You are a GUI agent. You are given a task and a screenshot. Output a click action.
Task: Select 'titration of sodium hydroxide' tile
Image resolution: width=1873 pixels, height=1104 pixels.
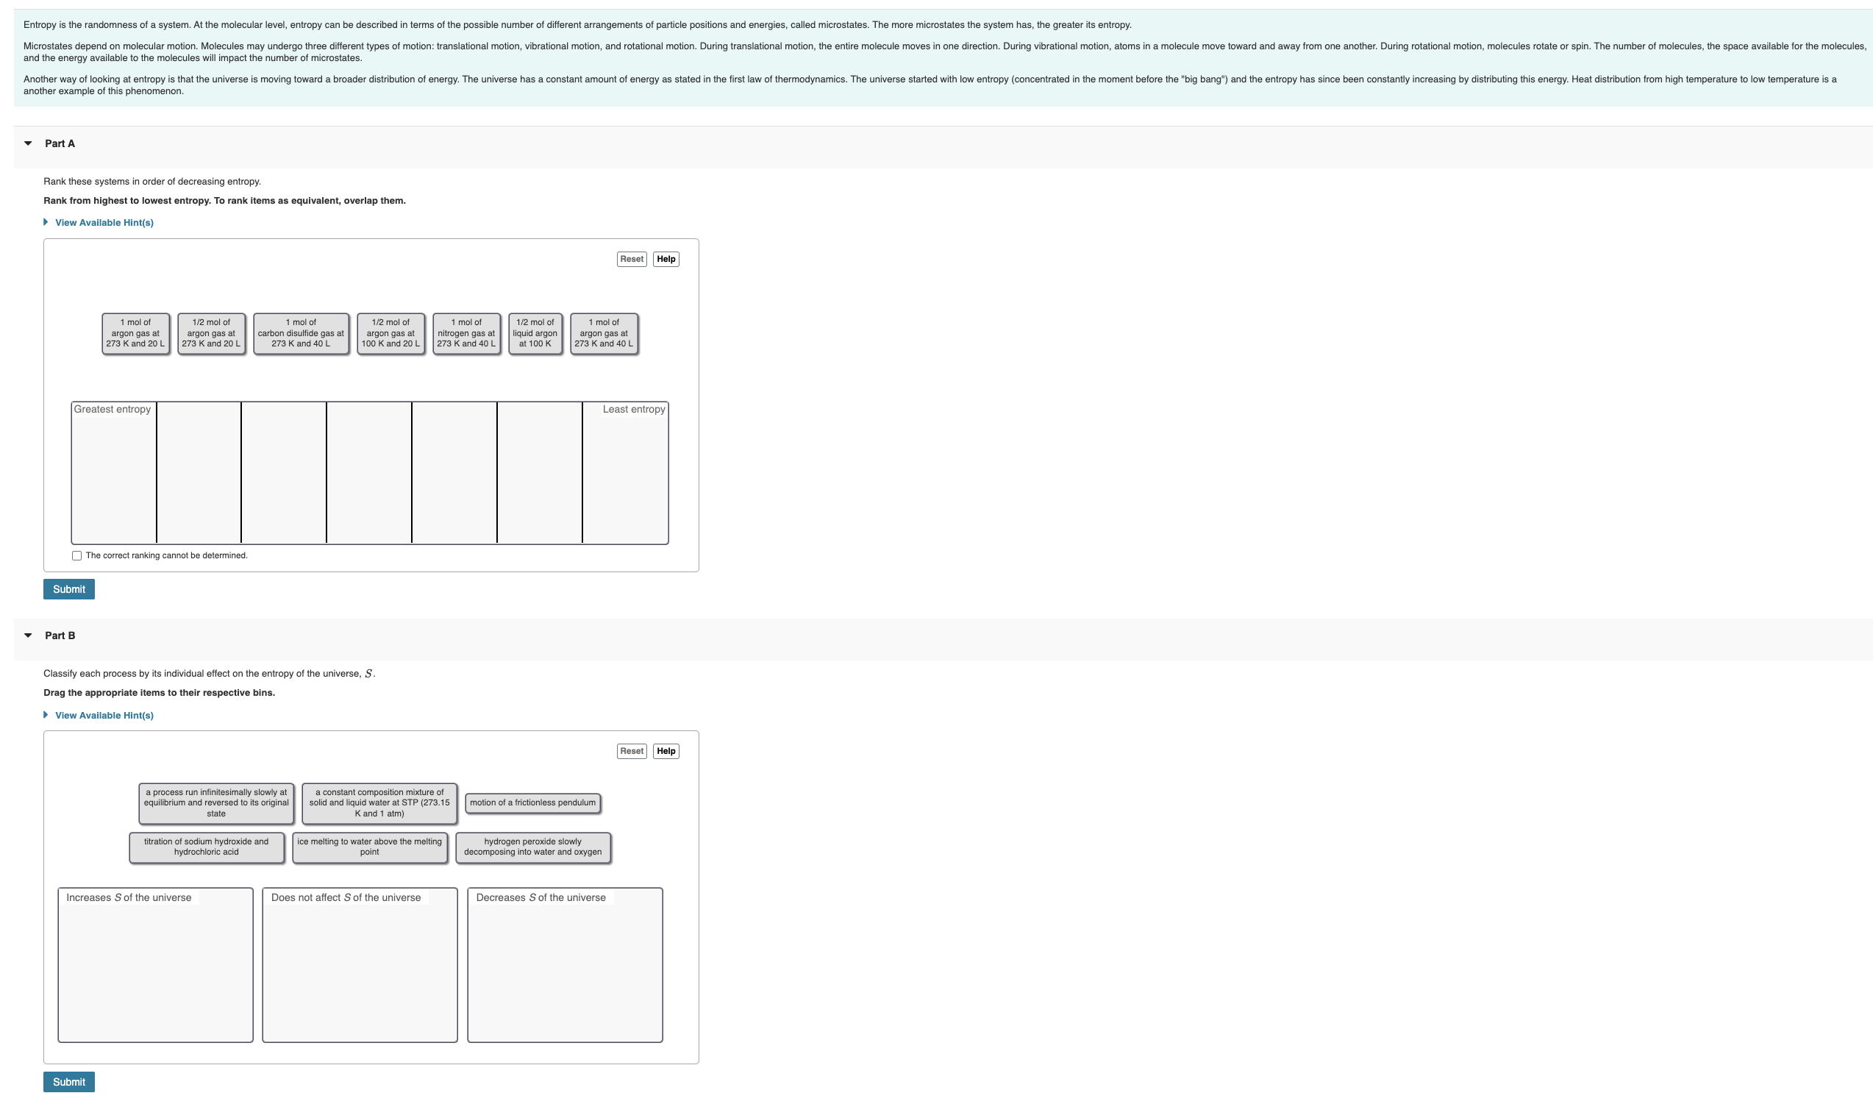[206, 847]
